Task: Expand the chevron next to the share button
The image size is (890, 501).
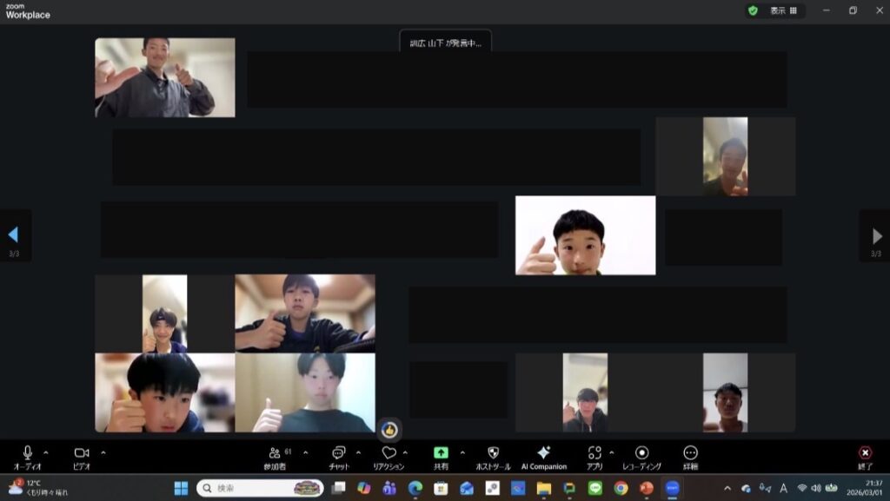Action: (x=462, y=452)
